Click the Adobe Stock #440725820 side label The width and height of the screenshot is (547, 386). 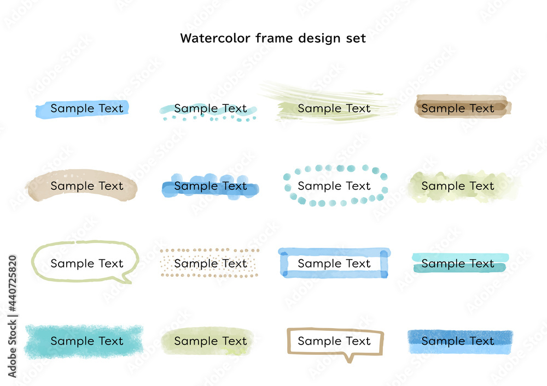click(x=13, y=316)
